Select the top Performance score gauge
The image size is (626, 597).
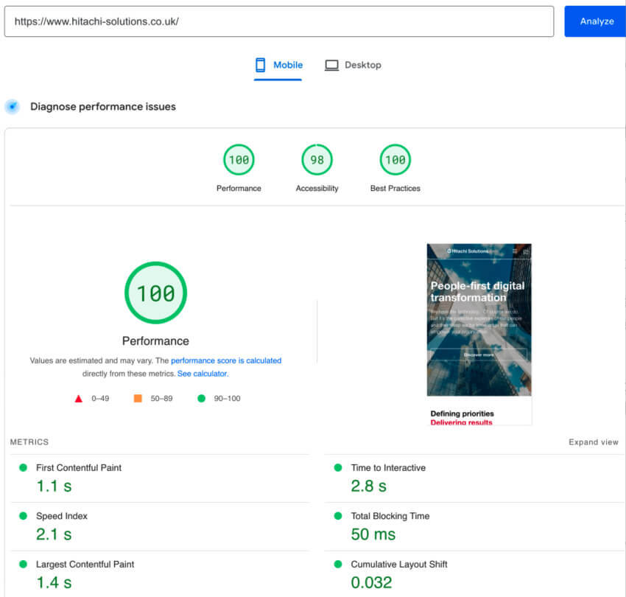coord(239,160)
